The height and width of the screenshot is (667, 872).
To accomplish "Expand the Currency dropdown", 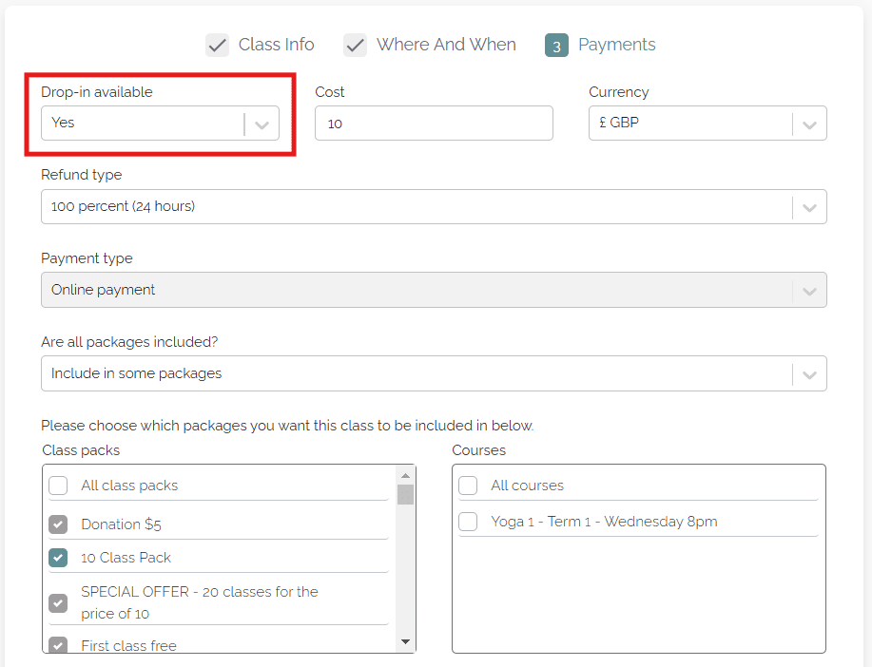I will [707, 124].
